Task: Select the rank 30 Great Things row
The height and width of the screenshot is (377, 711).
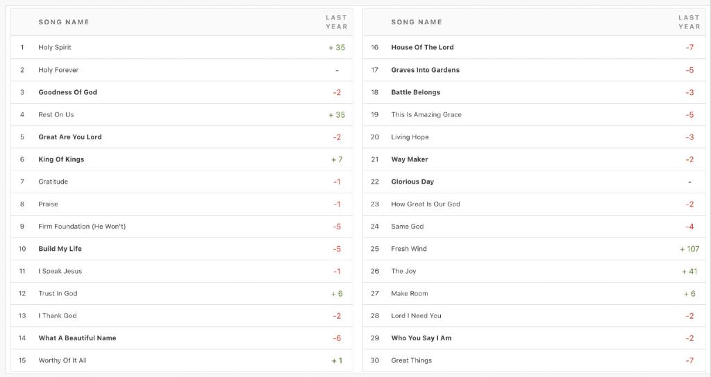Action: pos(411,360)
